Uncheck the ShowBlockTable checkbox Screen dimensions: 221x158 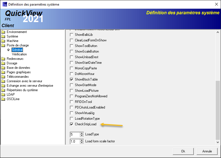pyautogui.click(x=72, y=79)
